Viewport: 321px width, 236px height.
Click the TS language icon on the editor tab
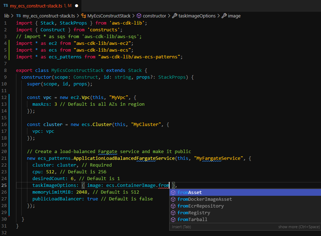[6, 6]
